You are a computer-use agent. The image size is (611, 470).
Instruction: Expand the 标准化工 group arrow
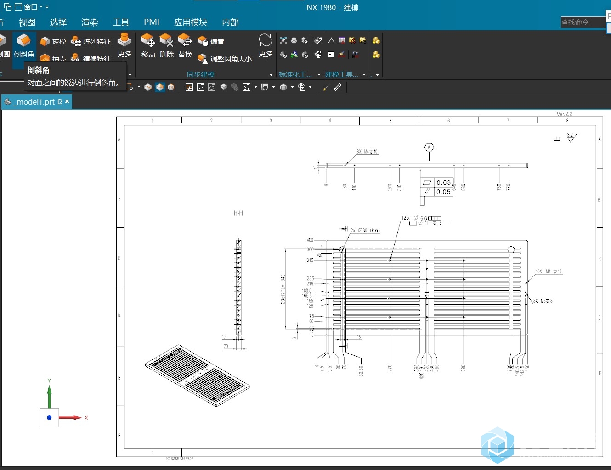point(319,75)
